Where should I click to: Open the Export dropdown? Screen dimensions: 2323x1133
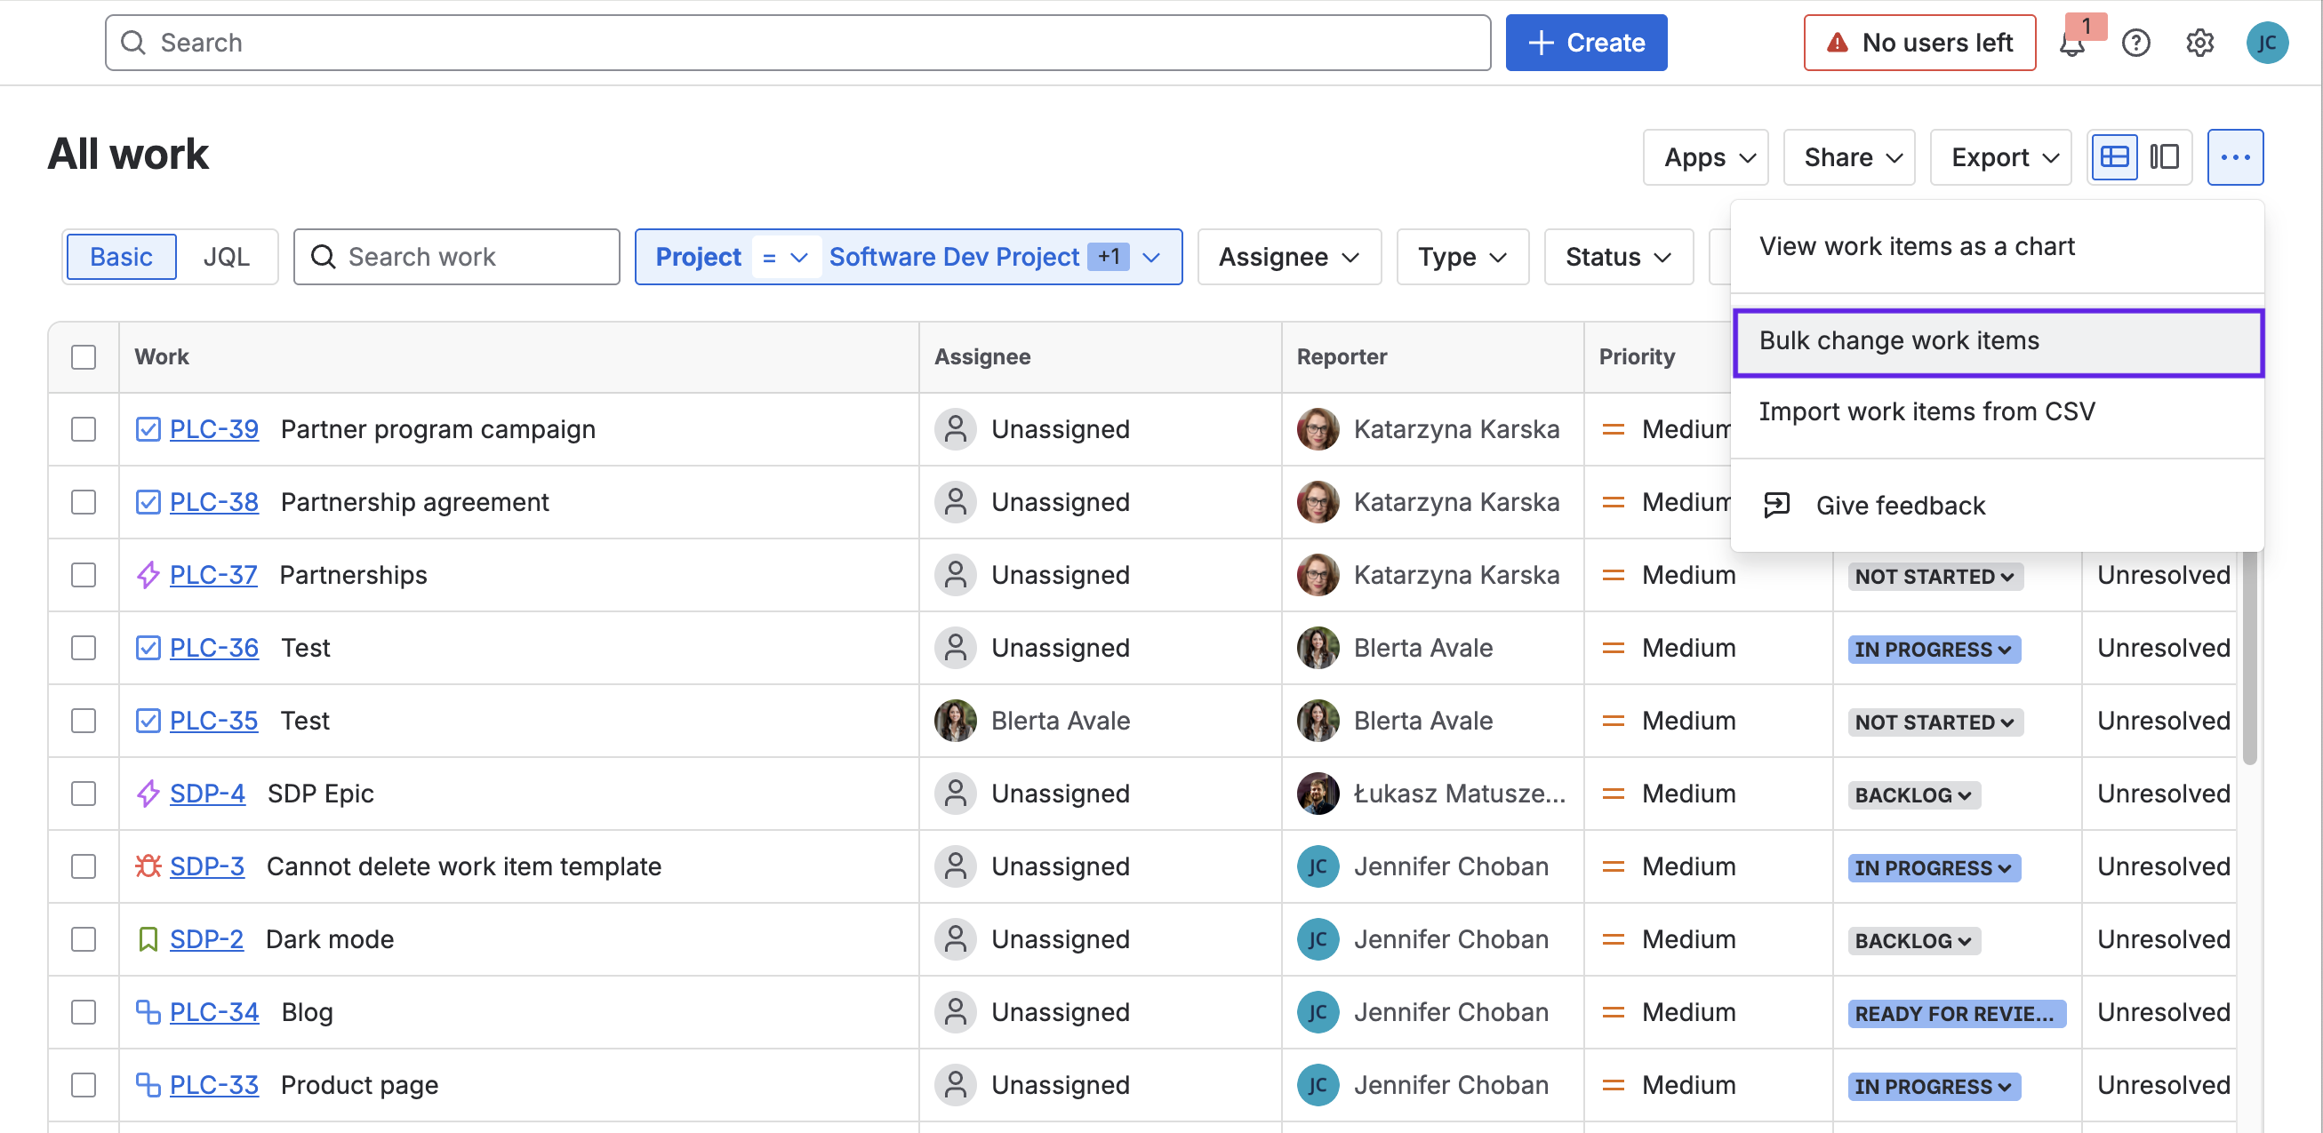(2000, 156)
